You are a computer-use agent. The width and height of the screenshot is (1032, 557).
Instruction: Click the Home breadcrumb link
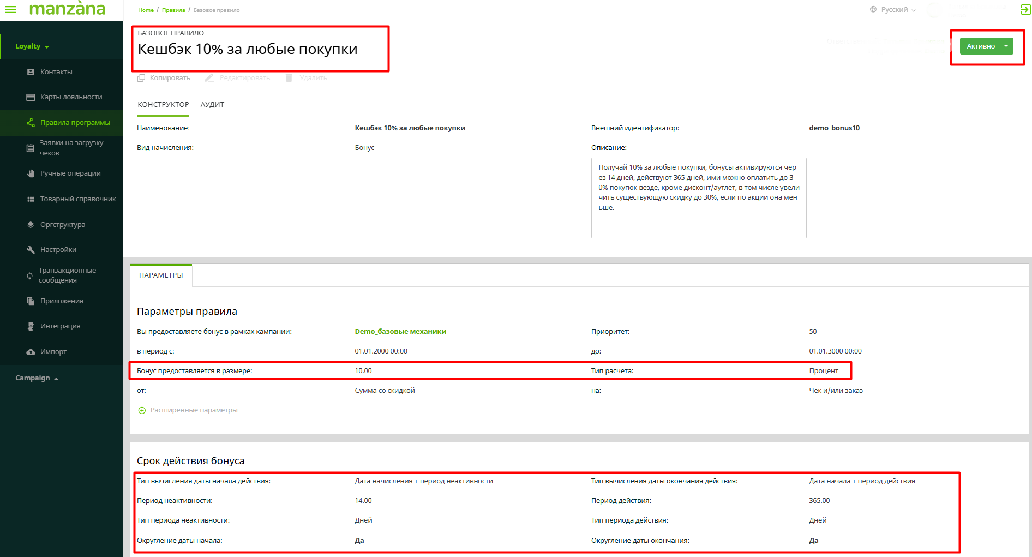(146, 10)
